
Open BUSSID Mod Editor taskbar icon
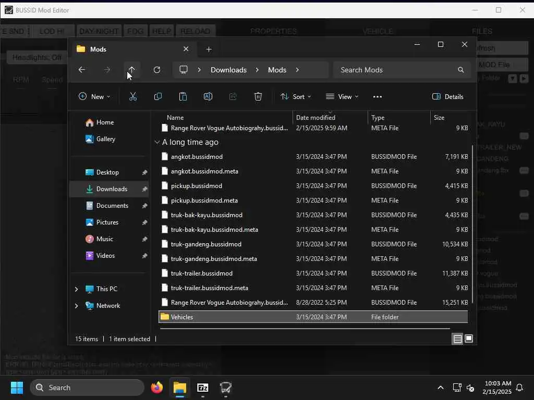point(225,387)
